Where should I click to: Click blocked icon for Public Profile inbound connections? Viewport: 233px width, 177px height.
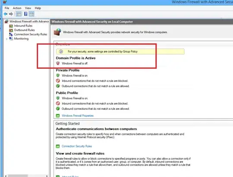(58, 103)
